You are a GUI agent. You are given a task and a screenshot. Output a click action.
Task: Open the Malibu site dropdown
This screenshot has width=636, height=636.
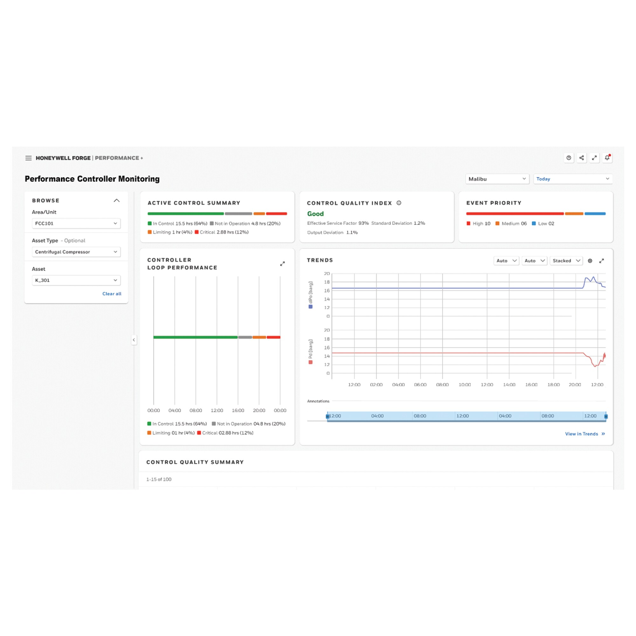497,179
